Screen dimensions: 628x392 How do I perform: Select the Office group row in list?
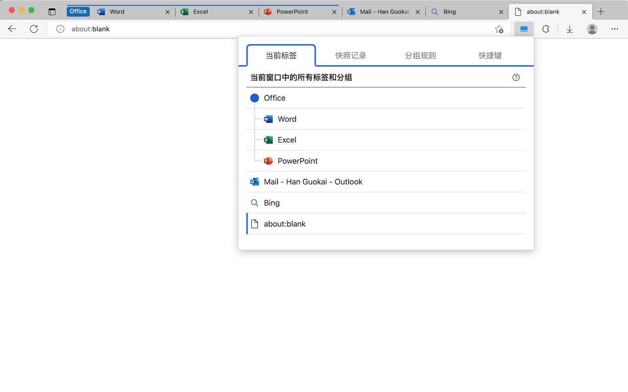coord(386,98)
